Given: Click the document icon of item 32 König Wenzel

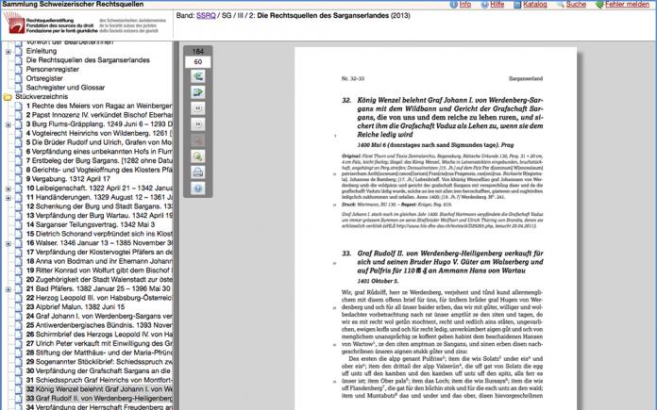Looking at the screenshot, I should pyautogui.click(x=19, y=390).
